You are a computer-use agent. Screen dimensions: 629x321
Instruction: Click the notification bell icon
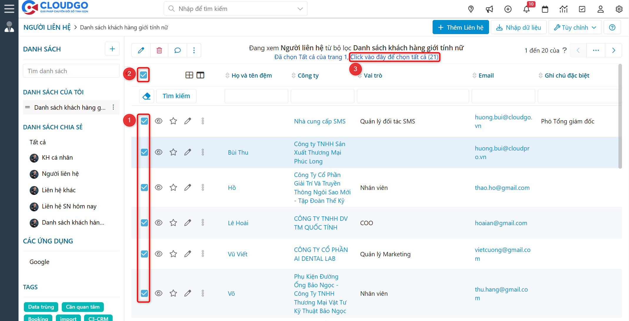(526, 9)
